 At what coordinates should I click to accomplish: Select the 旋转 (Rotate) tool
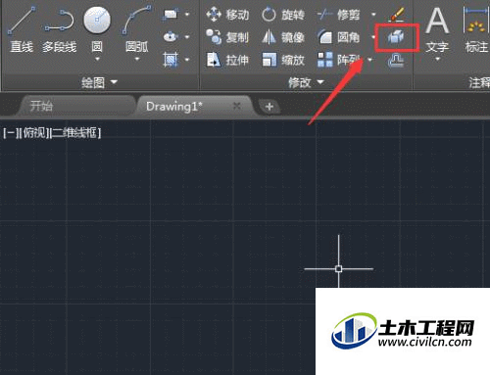(x=283, y=15)
